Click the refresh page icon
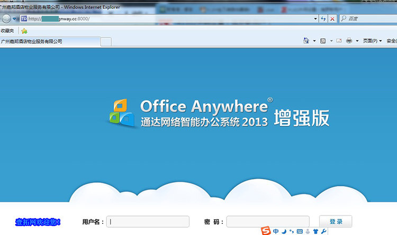The image size is (397, 235). click(x=323, y=18)
